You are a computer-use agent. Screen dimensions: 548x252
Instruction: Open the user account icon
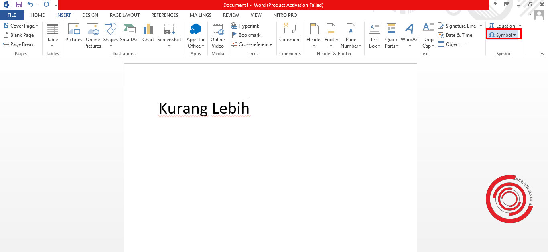[539, 14]
